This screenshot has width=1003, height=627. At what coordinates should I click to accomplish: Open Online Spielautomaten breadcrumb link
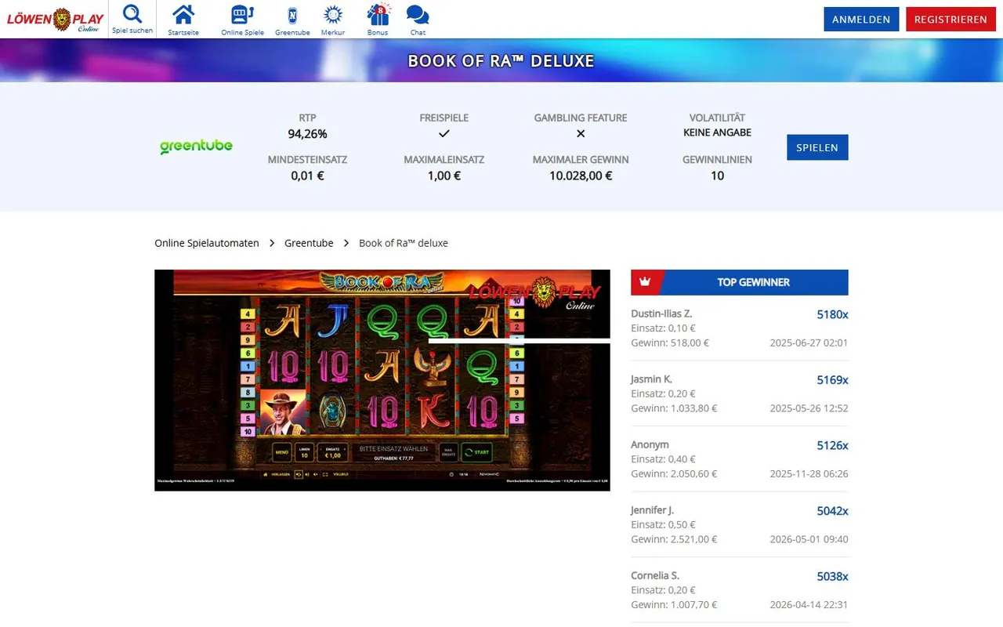click(x=207, y=243)
